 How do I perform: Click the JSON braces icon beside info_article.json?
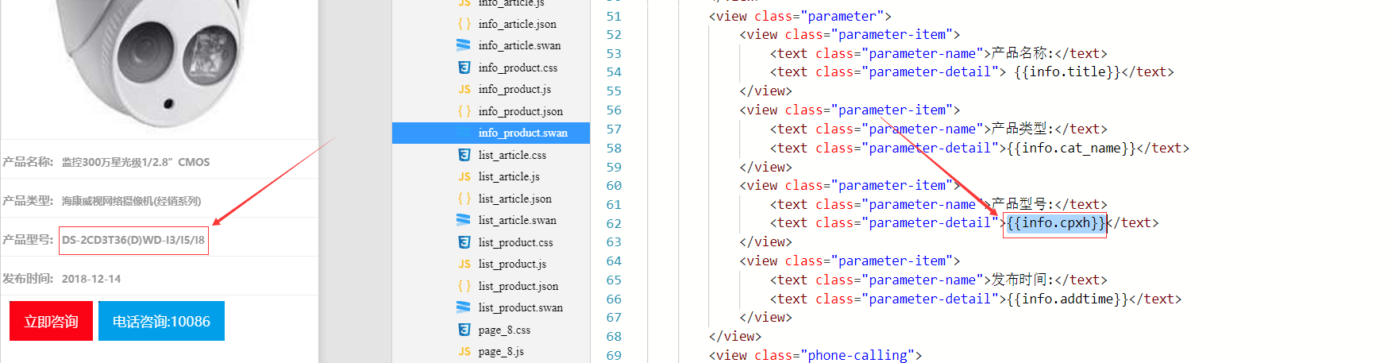pyautogui.click(x=464, y=24)
